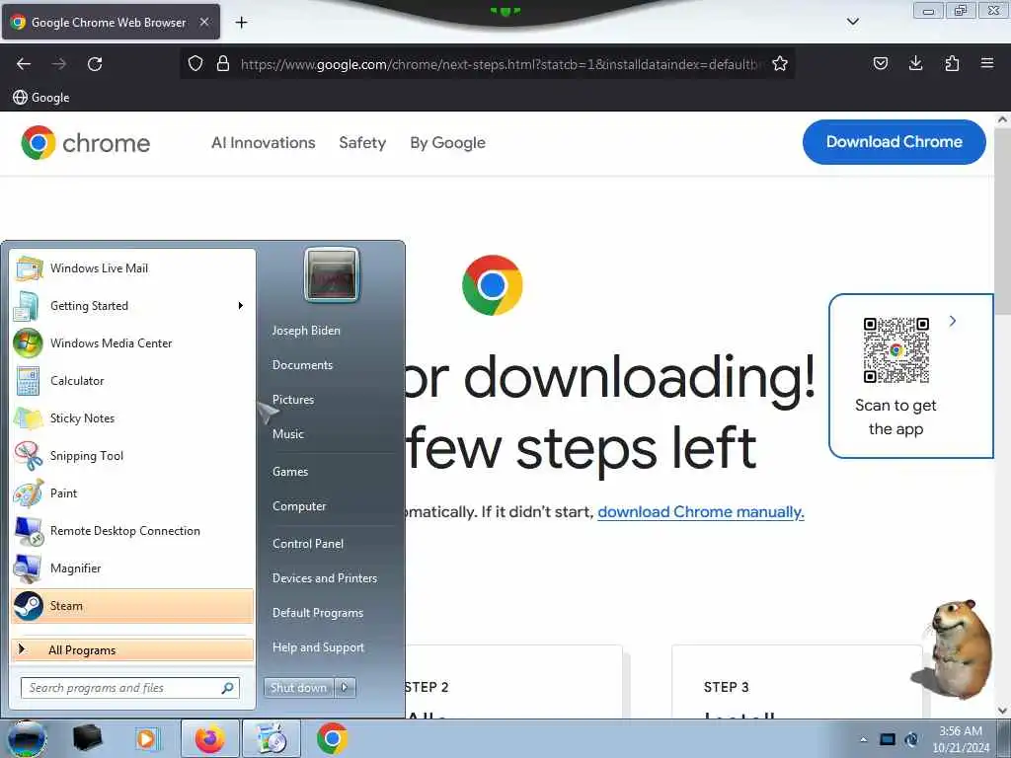Click Google bookmark in bookmarks toolbar

[x=41, y=98]
